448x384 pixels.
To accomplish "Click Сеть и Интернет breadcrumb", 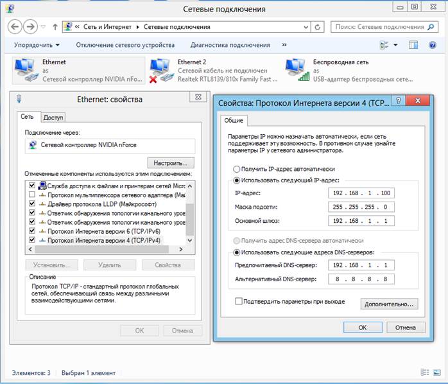I will [107, 27].
